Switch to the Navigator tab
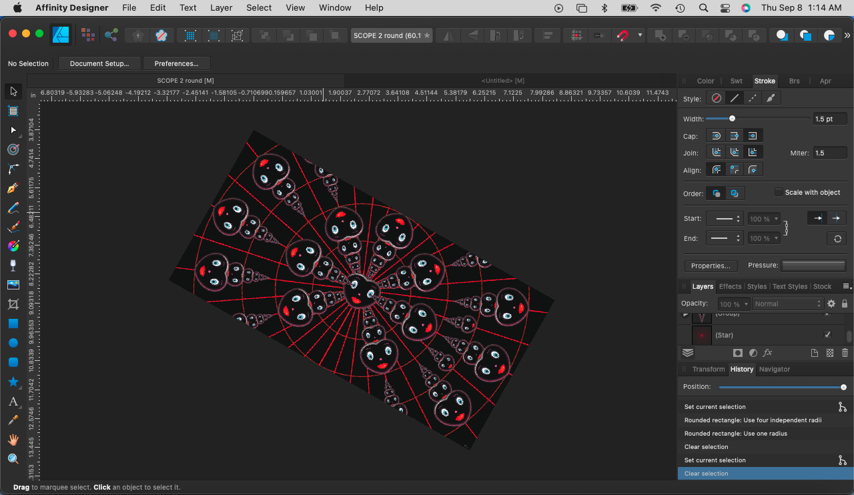Screen dimensions: 854x495 click(775, 369)
